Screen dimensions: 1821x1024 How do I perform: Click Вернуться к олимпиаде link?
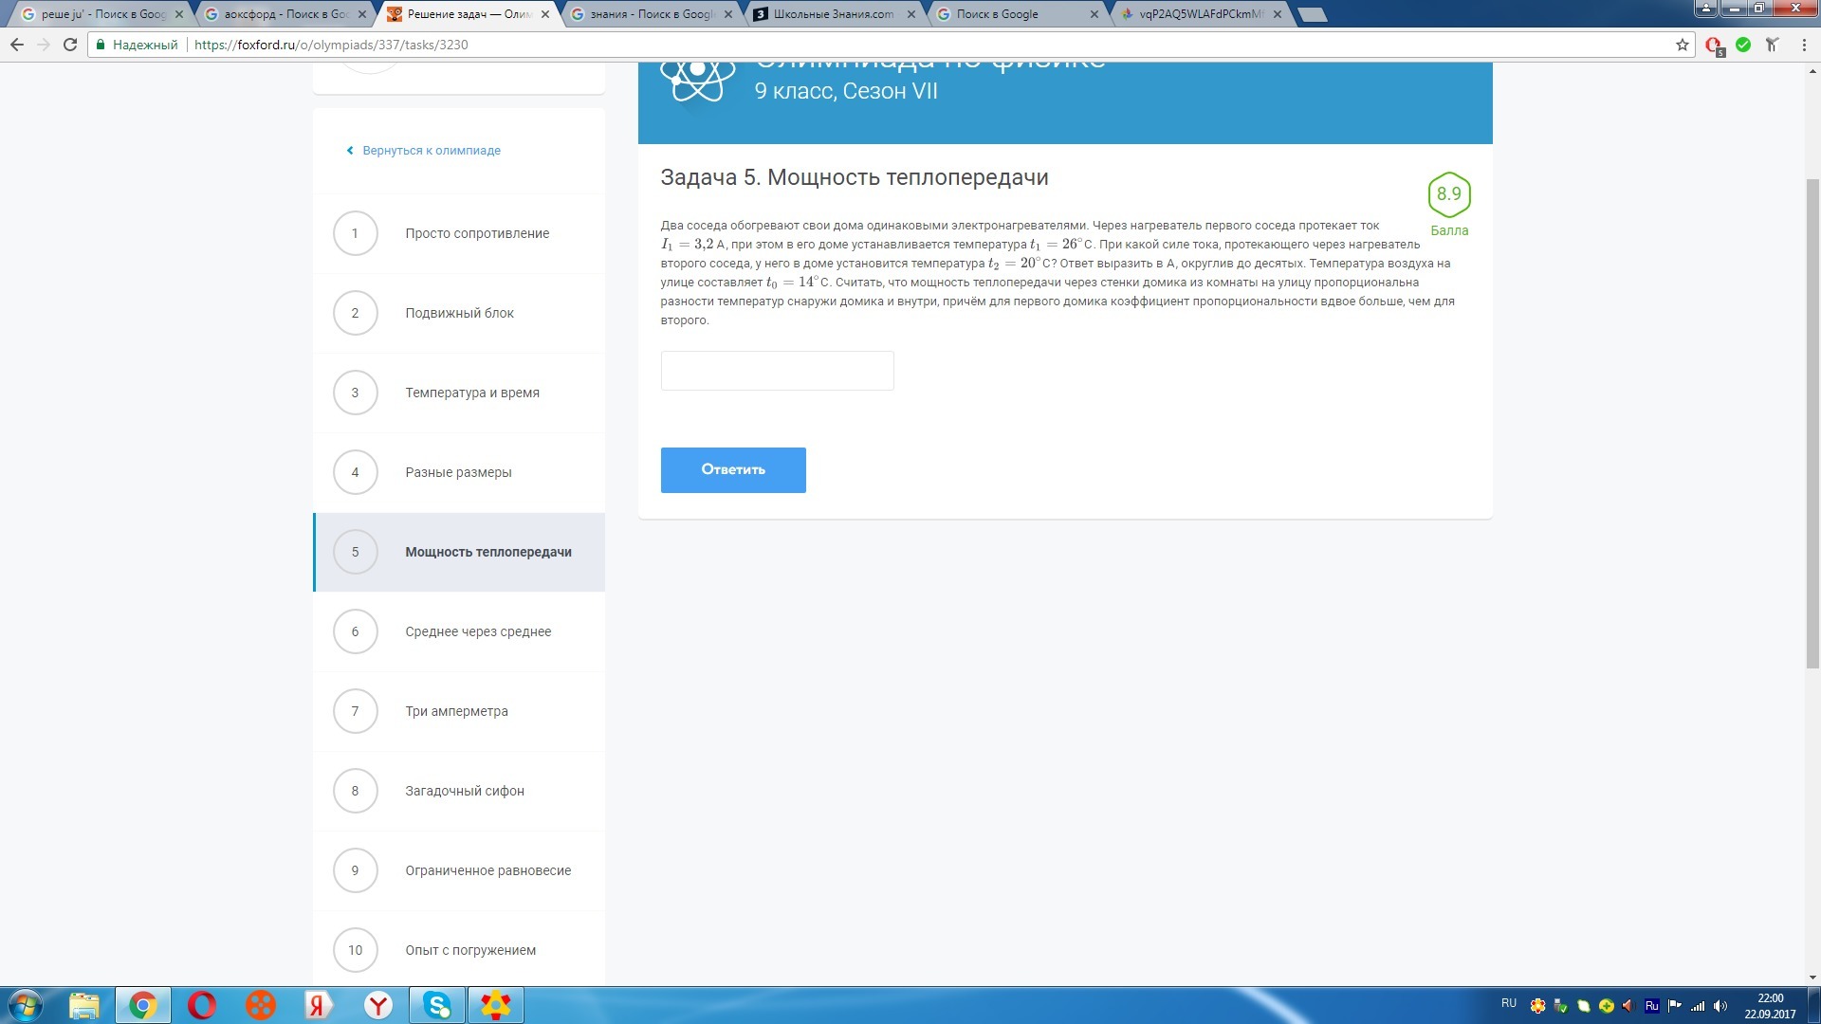point(431,151)
